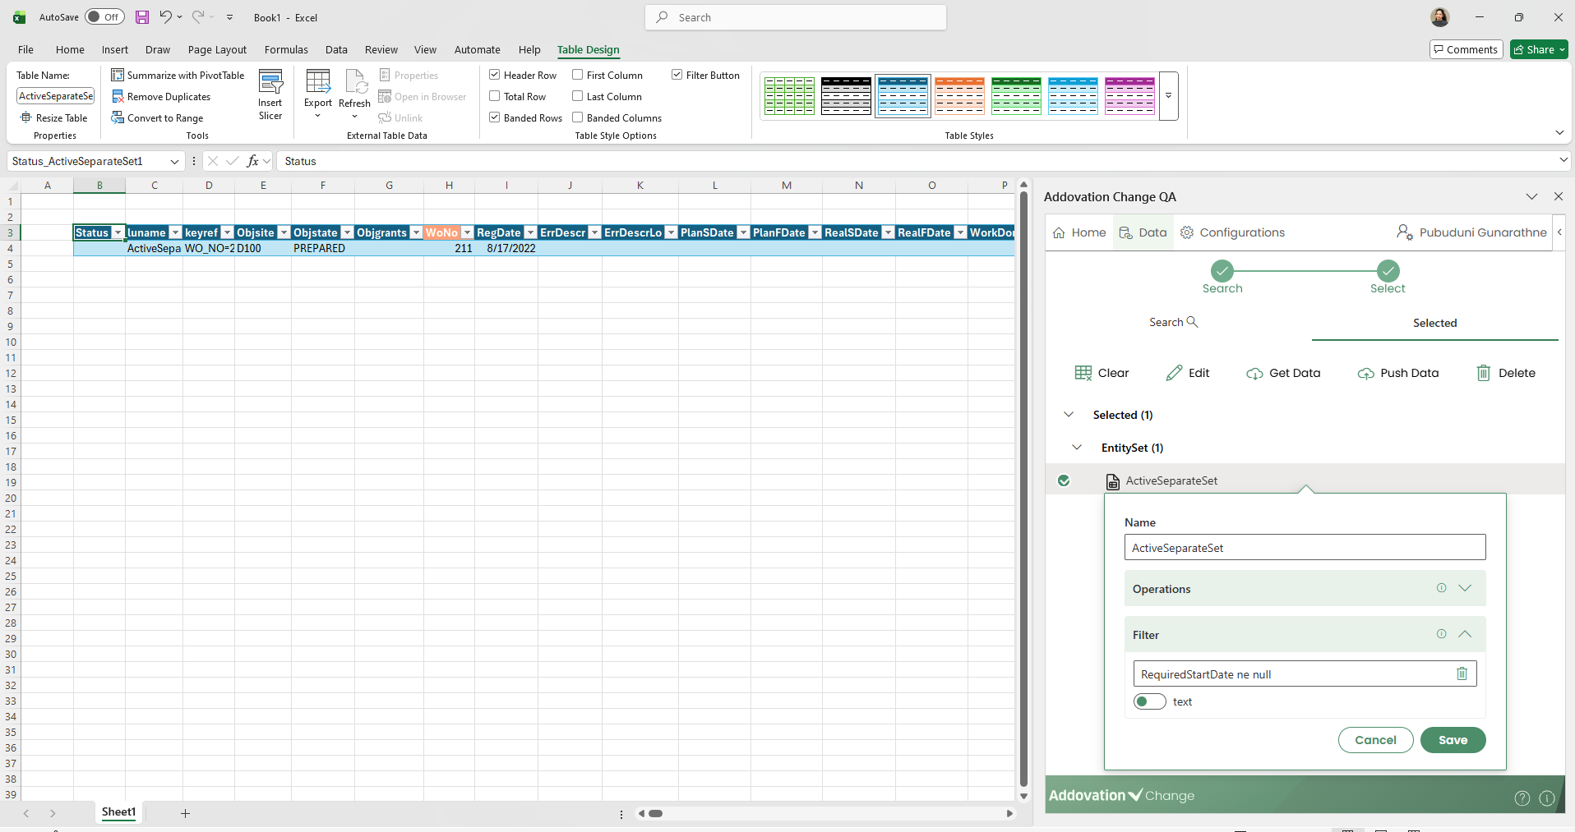Viewport: 1575px width, 832px height.
Task: Save the entity set changes
Action: (1452, 740)
